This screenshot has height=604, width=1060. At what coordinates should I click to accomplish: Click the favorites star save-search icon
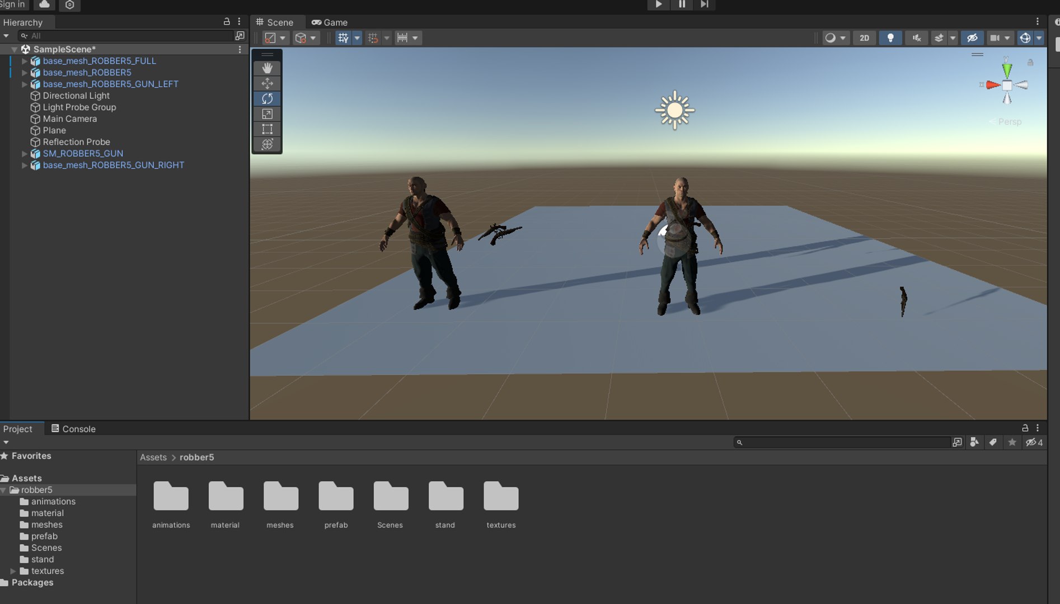tap(1012, 442)
